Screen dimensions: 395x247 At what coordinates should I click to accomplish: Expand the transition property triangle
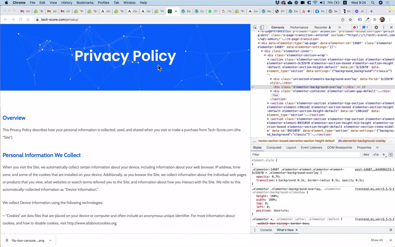[x=276, y=180]
